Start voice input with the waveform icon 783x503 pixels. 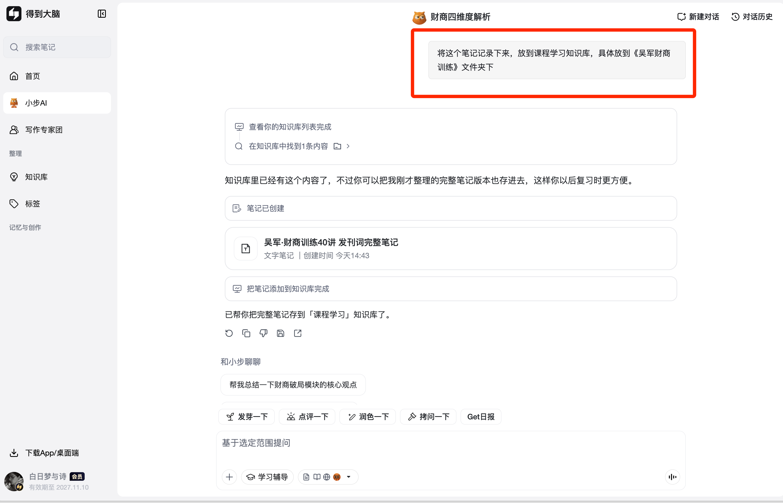pos(672,477)
